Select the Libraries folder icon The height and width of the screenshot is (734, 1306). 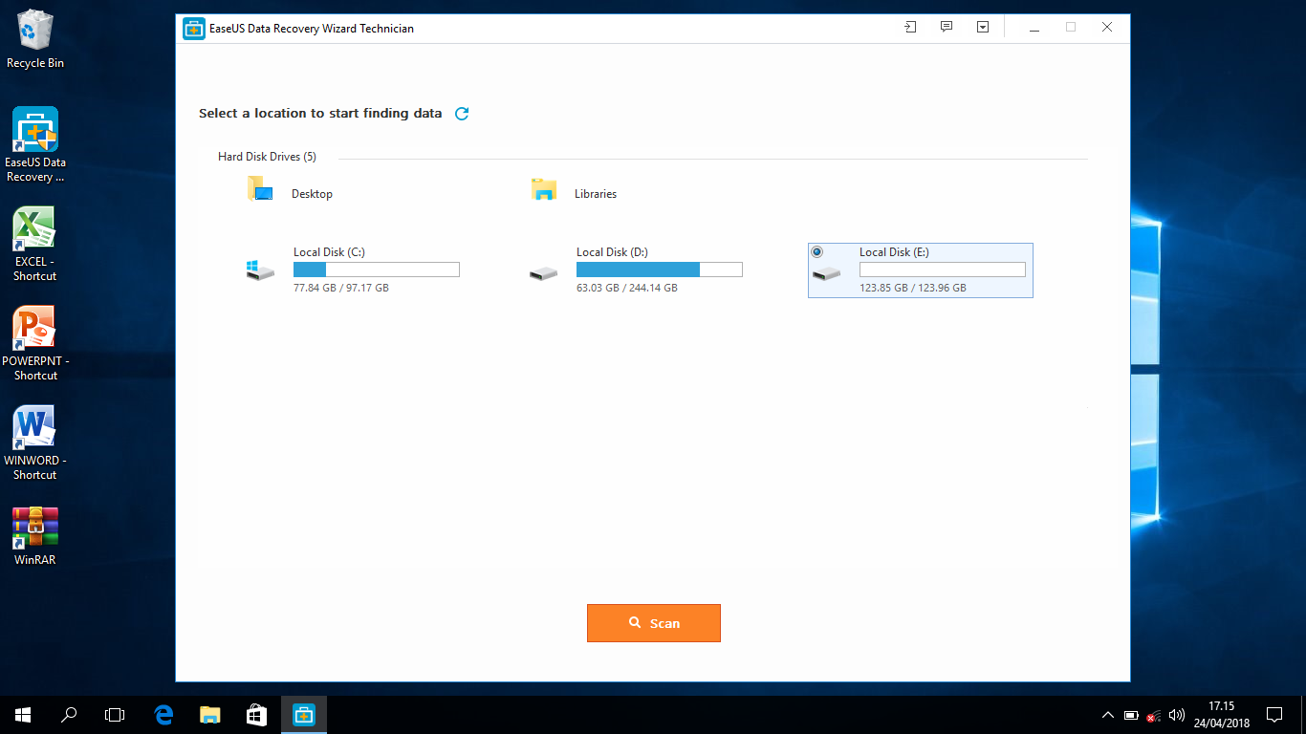[543, 188]
